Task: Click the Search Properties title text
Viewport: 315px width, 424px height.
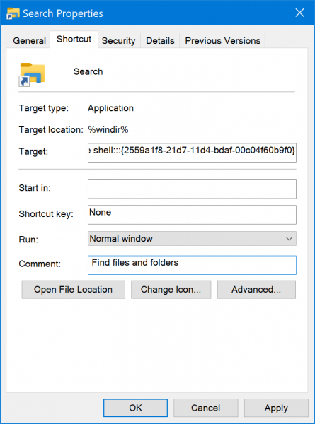Action: (63, 13)
